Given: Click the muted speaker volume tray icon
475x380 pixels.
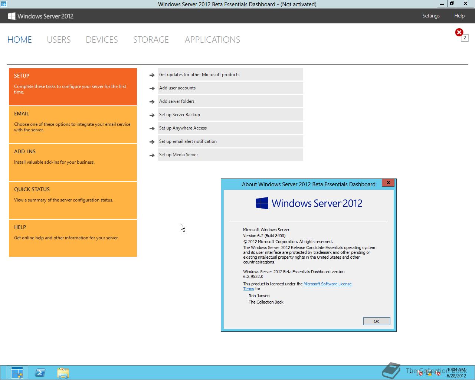Looking at the screenshot, I should point(438,373).
